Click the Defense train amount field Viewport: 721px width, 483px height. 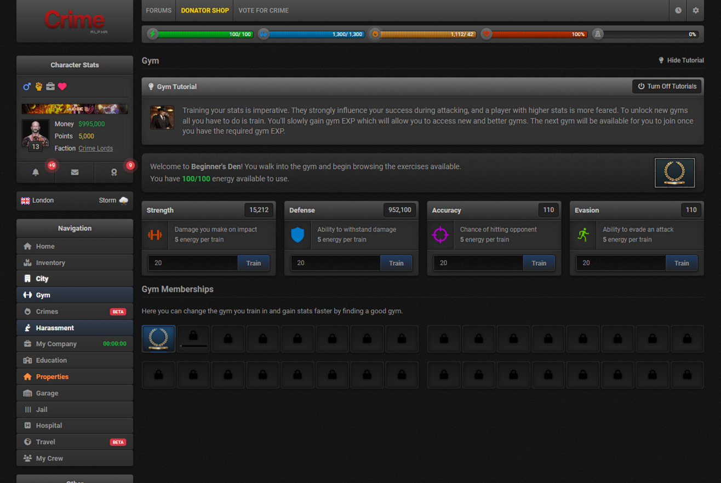335,263
